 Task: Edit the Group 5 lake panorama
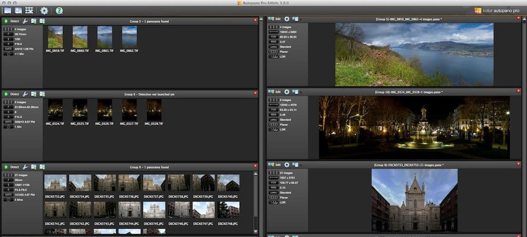tap(274, 20)
